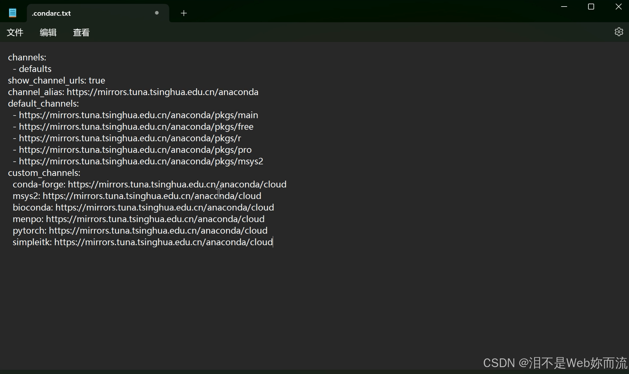
Task: Click on show_channel_urls: true text
Action: coord(56,81)
